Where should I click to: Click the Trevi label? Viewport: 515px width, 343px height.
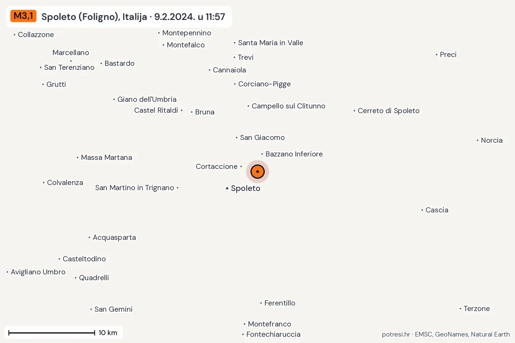pyautogui.click(x=246, y=57)
